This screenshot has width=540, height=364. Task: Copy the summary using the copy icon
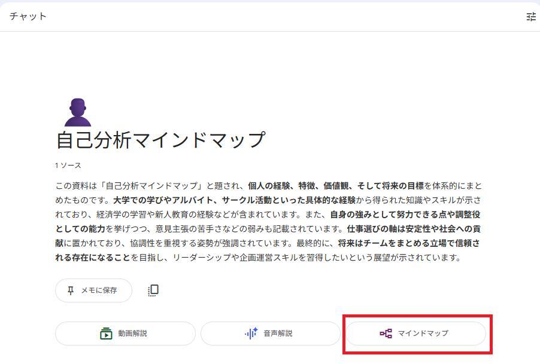click(153, 290)
